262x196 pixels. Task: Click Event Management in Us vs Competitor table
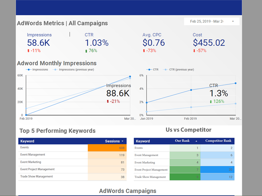pyautogui.click(x=146, y=155)
